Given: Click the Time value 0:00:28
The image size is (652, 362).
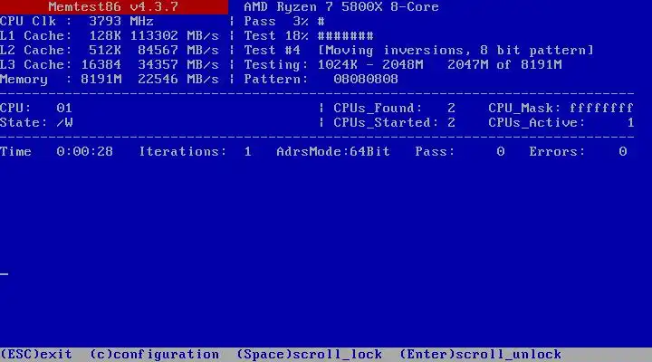Looking at the screenshot, I should (85, 152).
